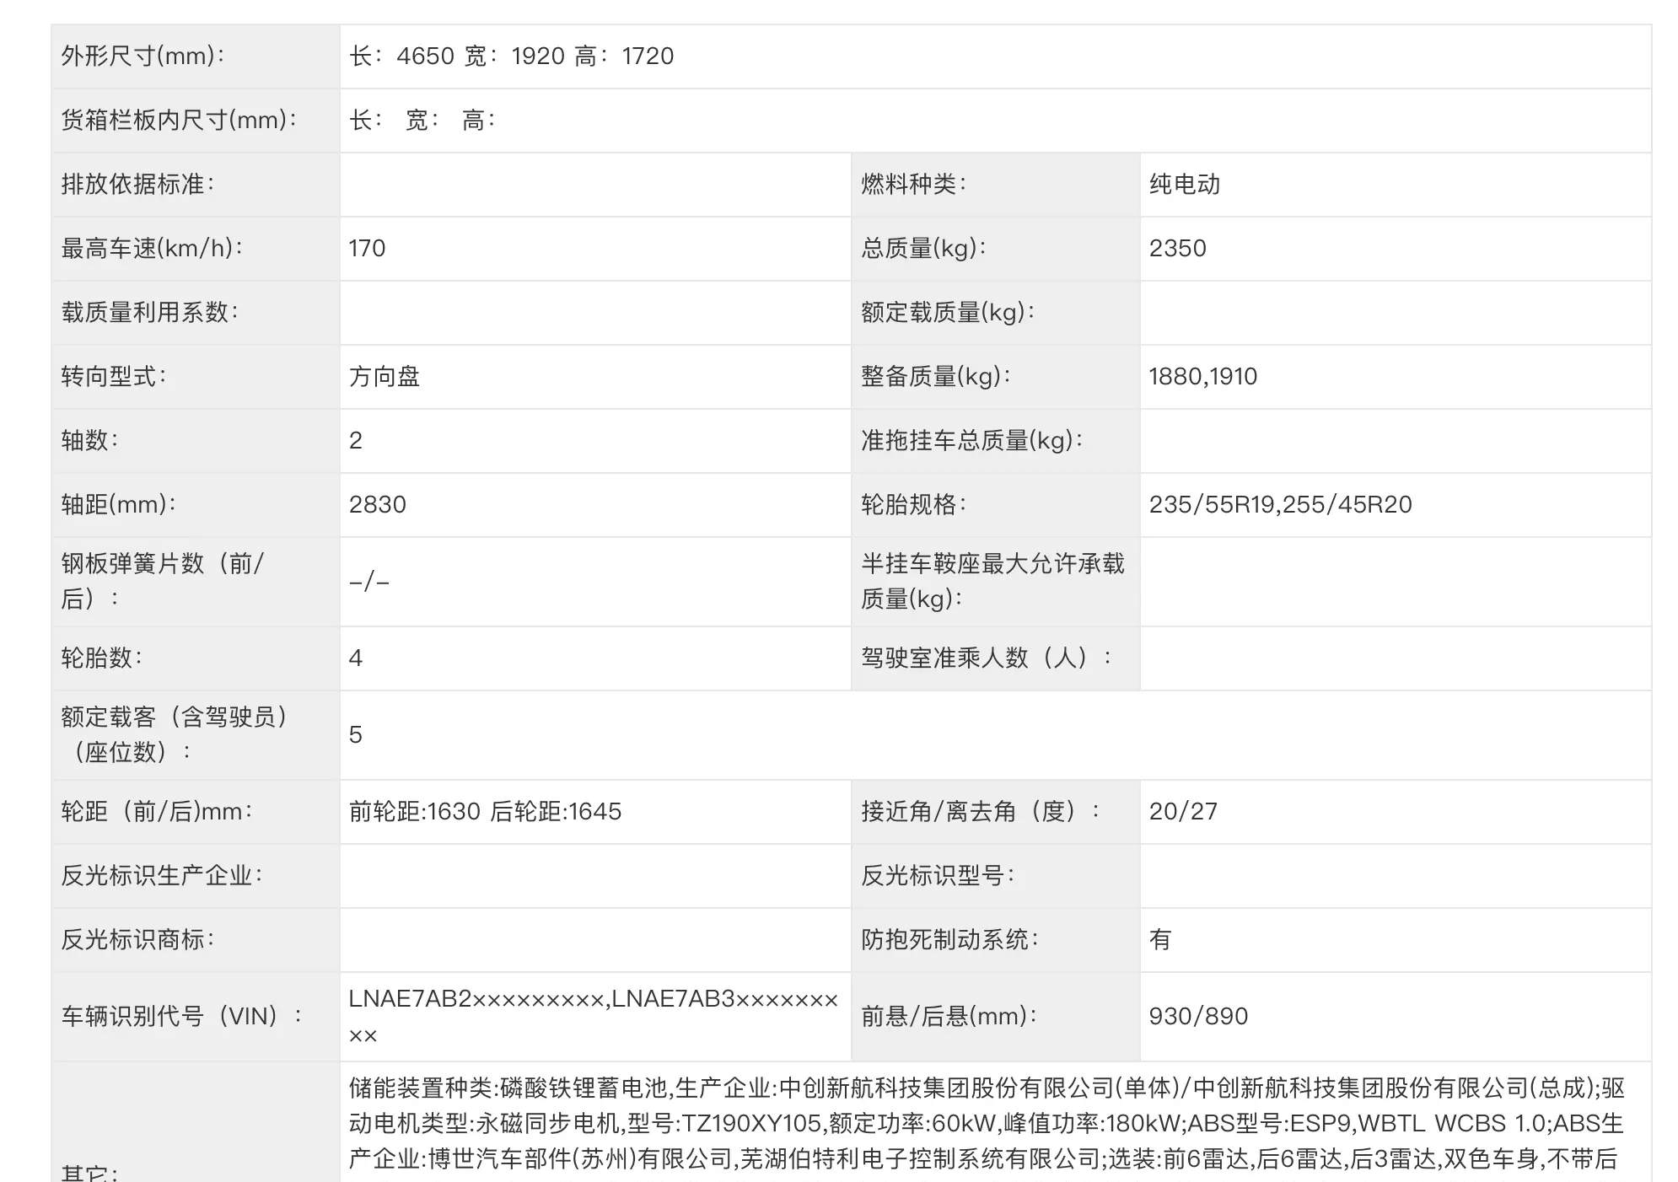This screenshot has width=1678, height=1182.
Task: Click the 钢板弹簧片数 value -/-
Action: 369,582
